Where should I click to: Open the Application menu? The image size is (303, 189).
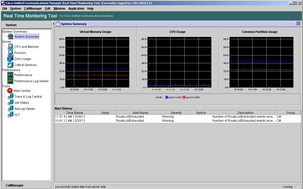coord(76,8)
